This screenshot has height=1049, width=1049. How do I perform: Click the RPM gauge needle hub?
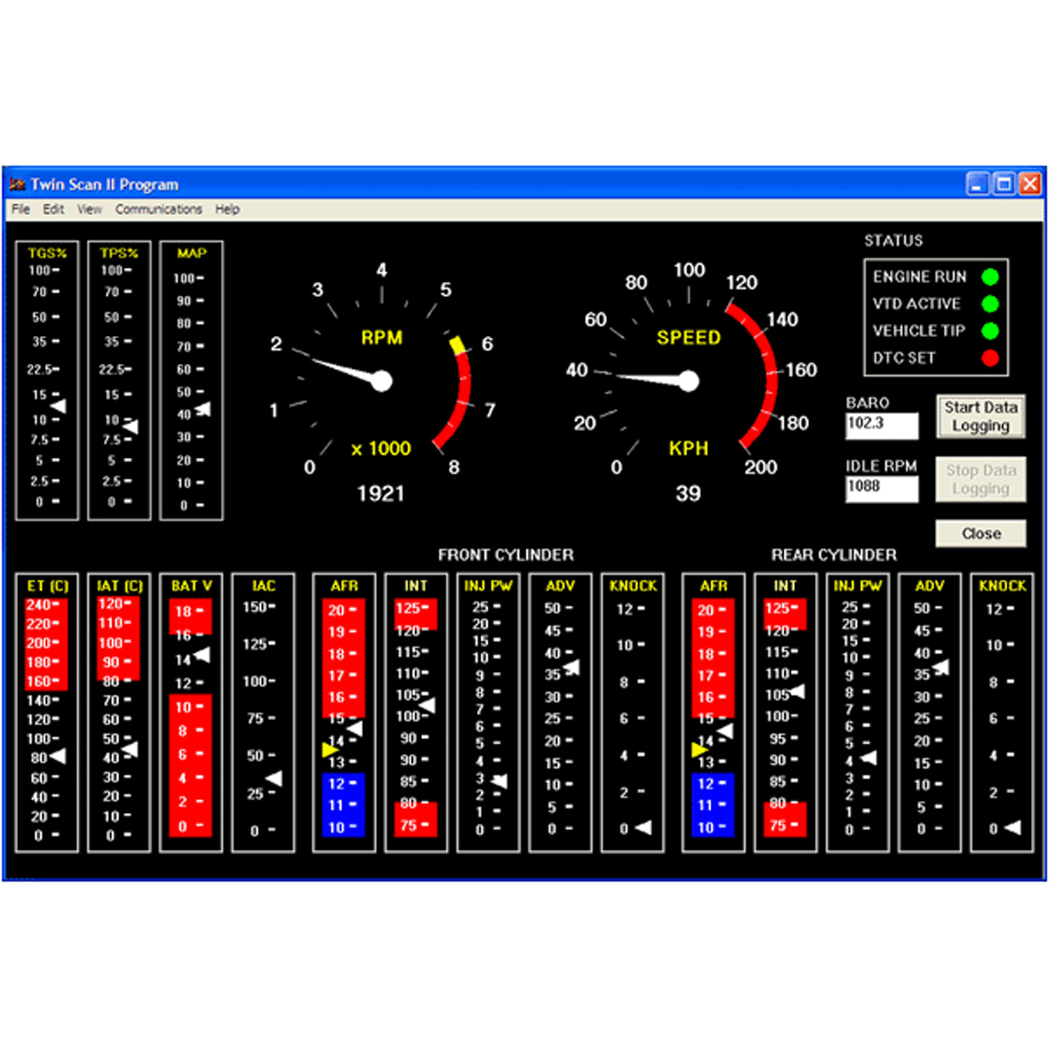(x=382, y=381)
